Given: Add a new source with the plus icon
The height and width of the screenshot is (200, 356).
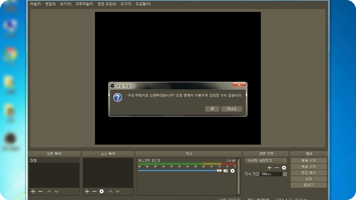Looking at the screenshot, I should click(x=87, y=191).
